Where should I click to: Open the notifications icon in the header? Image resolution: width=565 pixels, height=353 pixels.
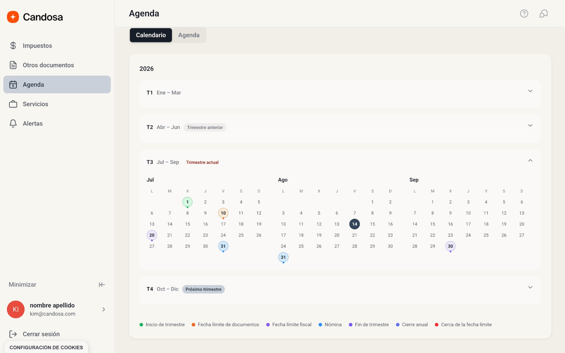(543, 13)
